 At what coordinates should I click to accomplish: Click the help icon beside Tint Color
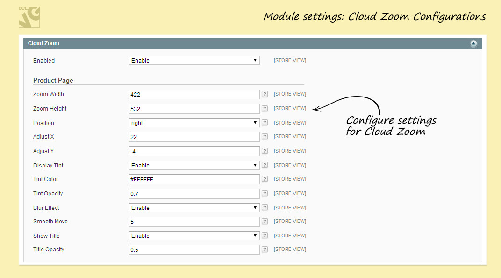point(265,179)
